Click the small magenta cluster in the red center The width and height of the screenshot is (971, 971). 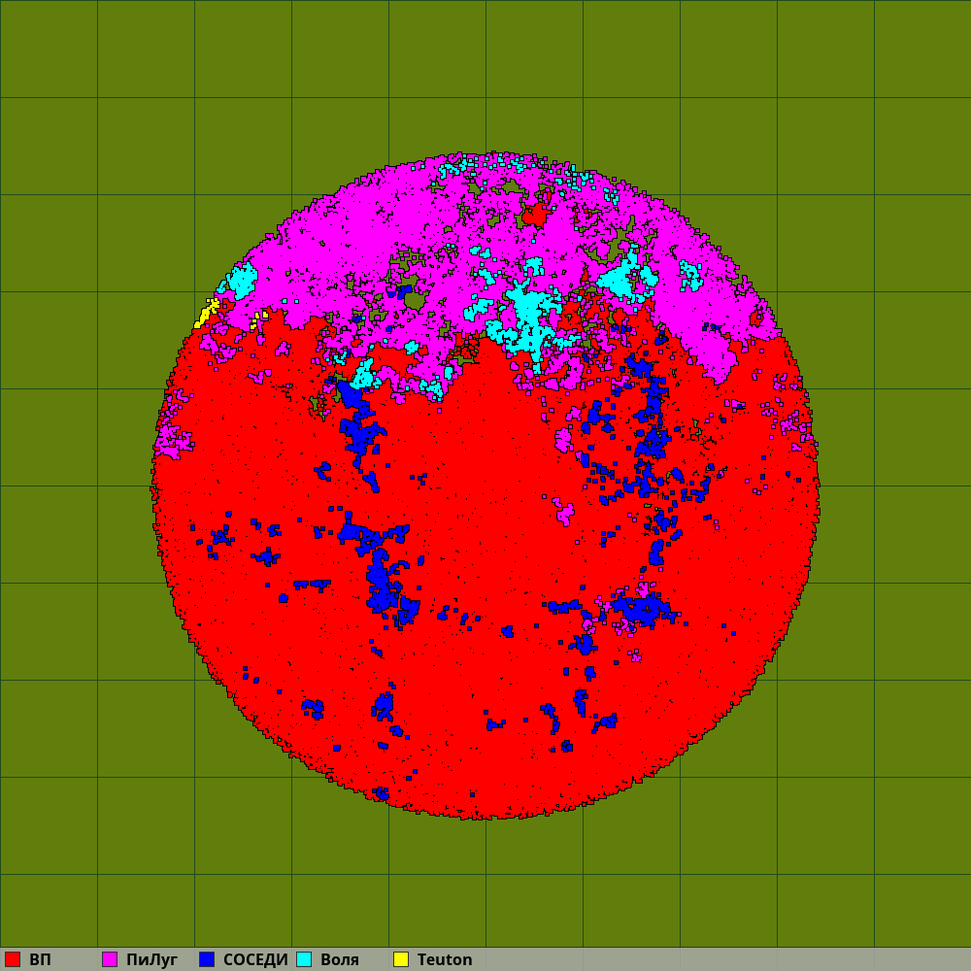pyautogui.click(x=562, y=509)
